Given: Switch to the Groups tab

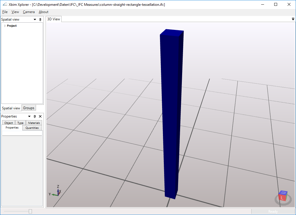Looking at the screenshot, I should pyautogui.click(x=28, y=108).
